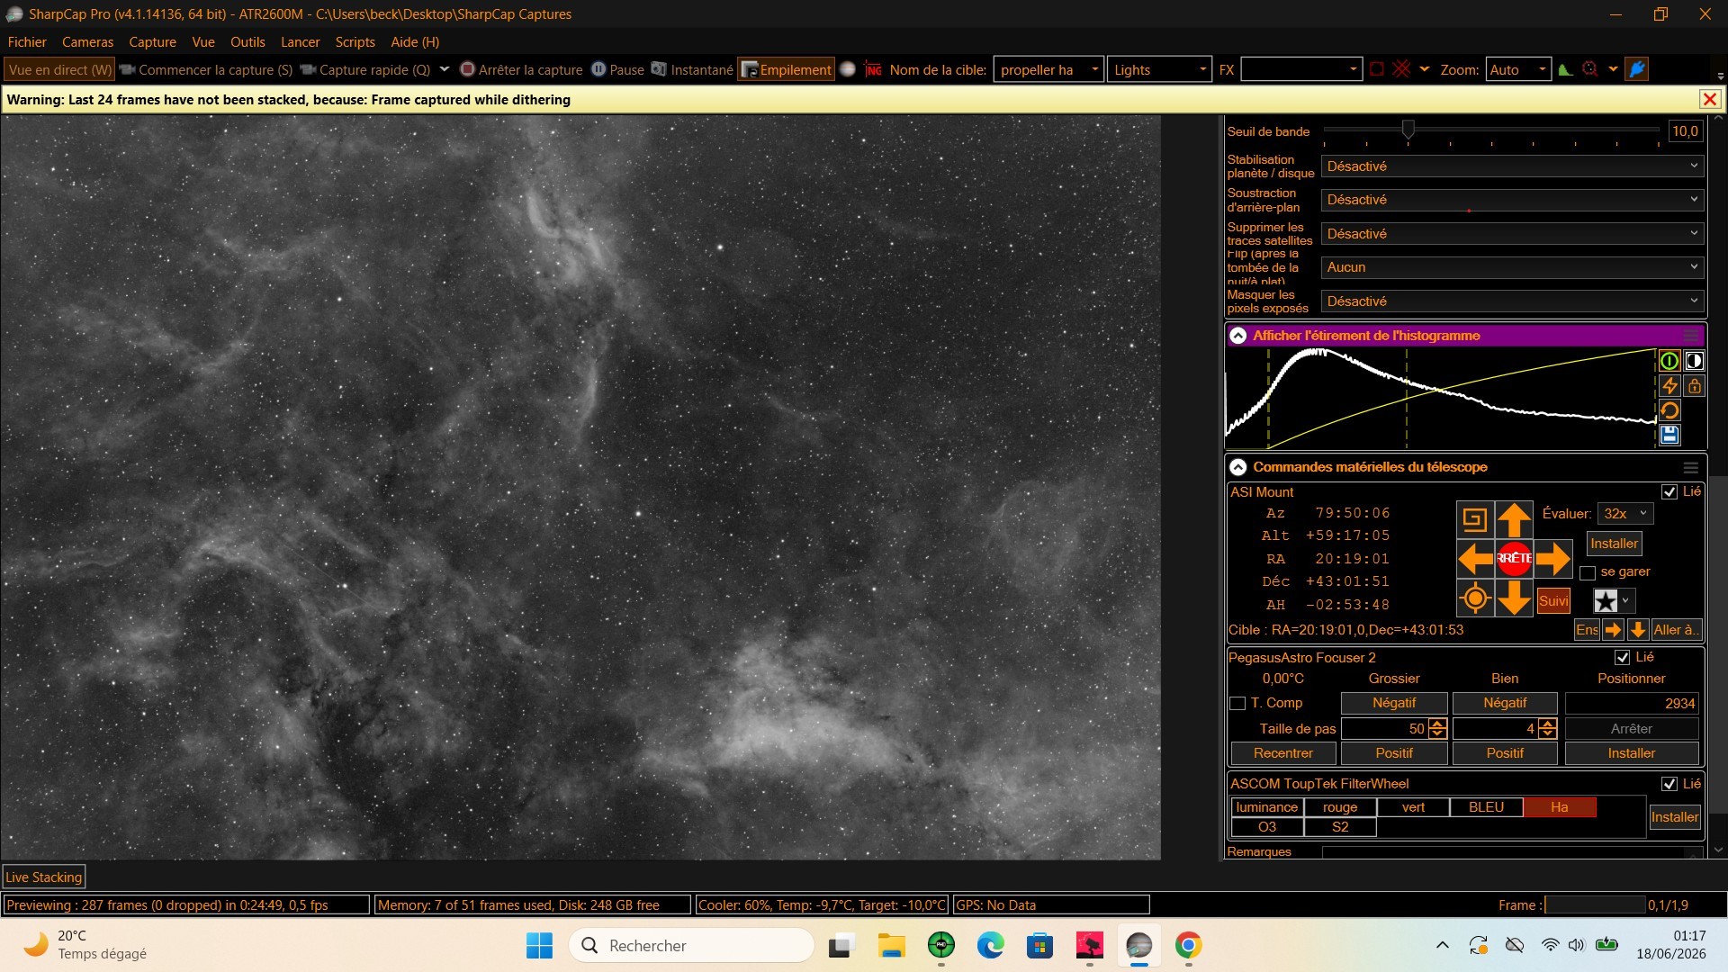Open Soustraction d'arrière-plan dropdown
The height and width of the screenshot is (972, 1728).
(1512, 200)
